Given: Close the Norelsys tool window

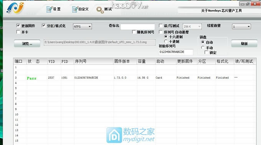Looking at the screenshot, I should (255, 4).
